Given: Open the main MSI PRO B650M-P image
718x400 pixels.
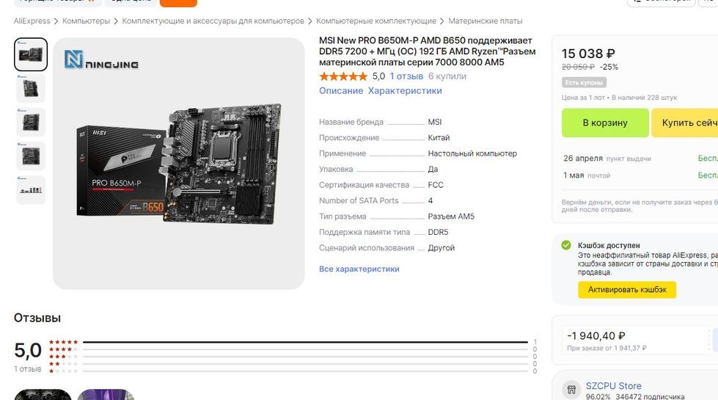Looking at the screenshot, I should (179, 164).
